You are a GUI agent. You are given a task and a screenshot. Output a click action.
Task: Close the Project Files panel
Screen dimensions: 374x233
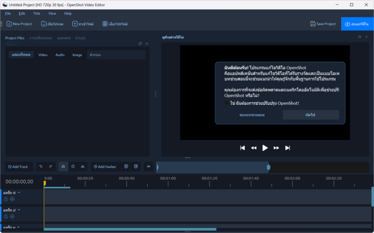(147, 44)
